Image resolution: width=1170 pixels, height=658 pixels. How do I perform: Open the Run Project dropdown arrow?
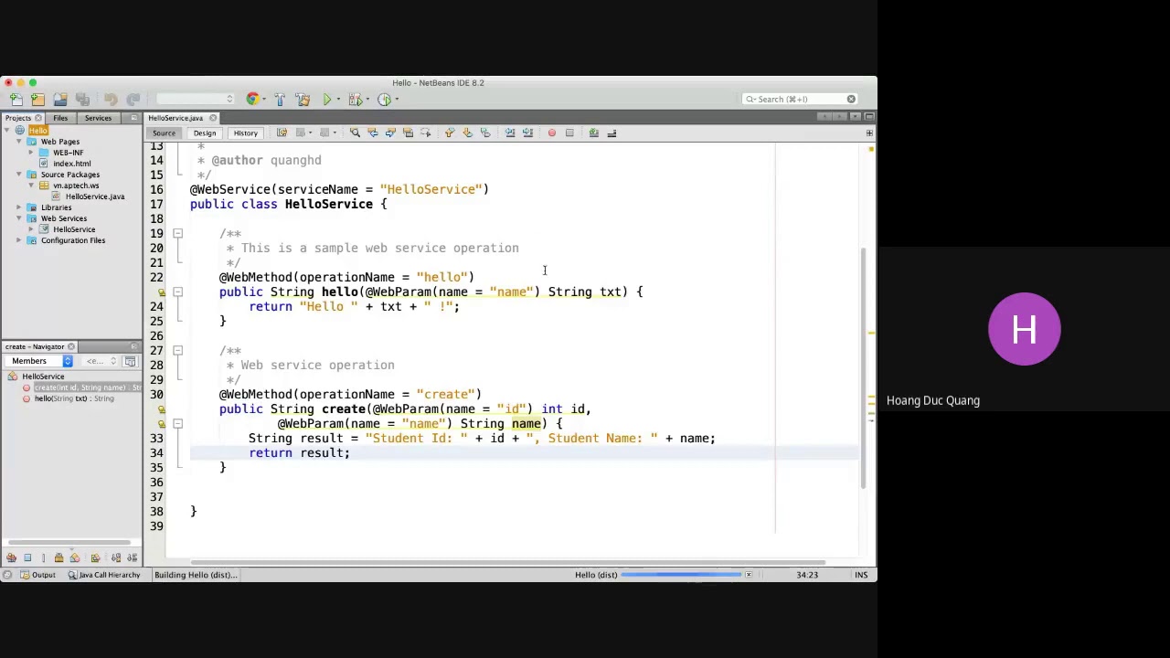click(338, 99)
